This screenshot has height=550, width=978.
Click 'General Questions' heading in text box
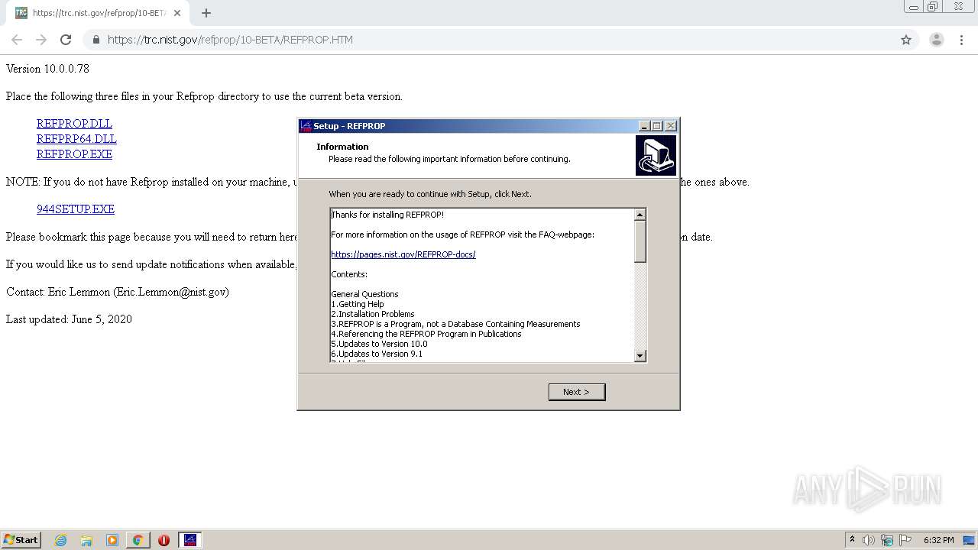[x=364, y=294]
